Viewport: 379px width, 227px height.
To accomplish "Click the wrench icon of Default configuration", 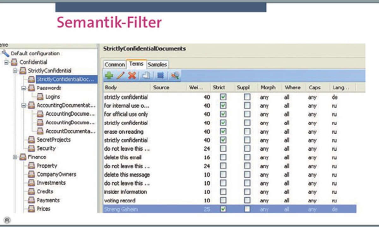I will (5, 53).
